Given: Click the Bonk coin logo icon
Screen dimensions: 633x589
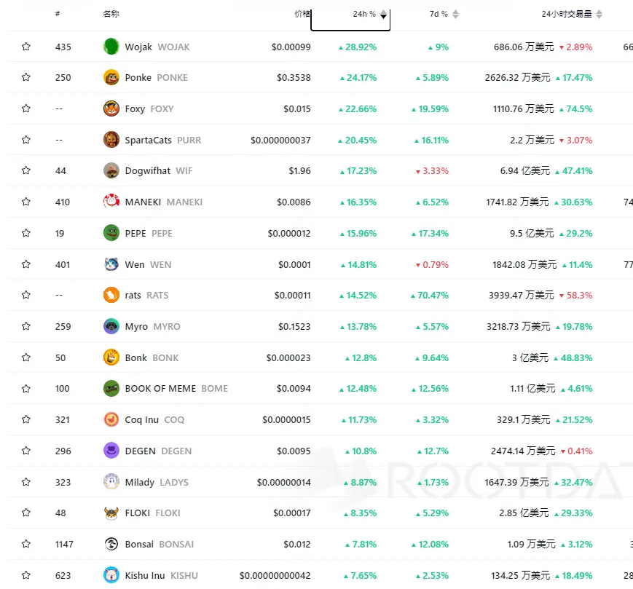Looking at the screenshot, I should [x=111, y=357].
